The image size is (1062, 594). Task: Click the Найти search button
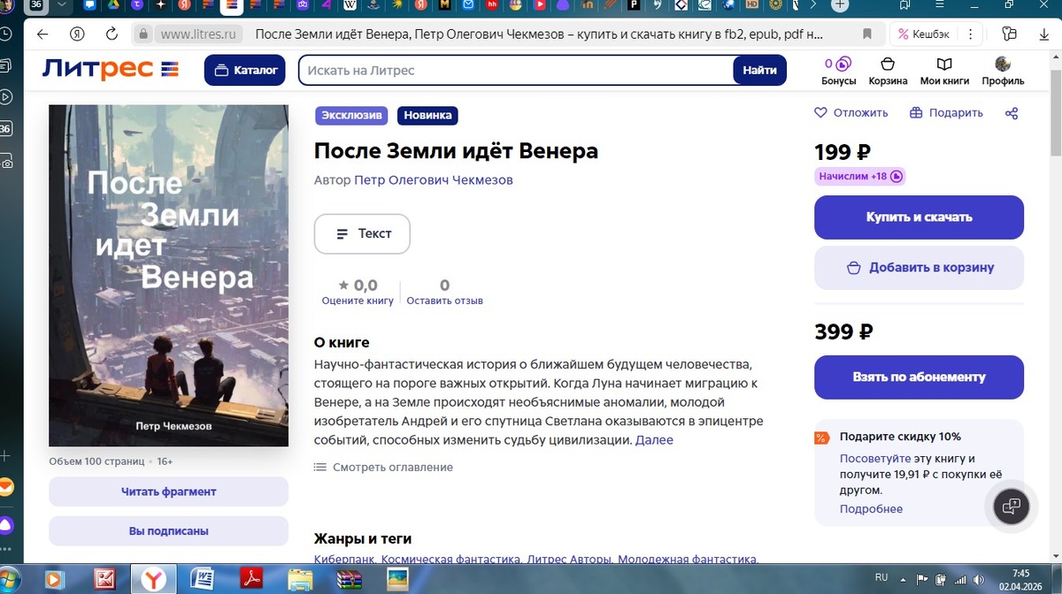(759, 70)
